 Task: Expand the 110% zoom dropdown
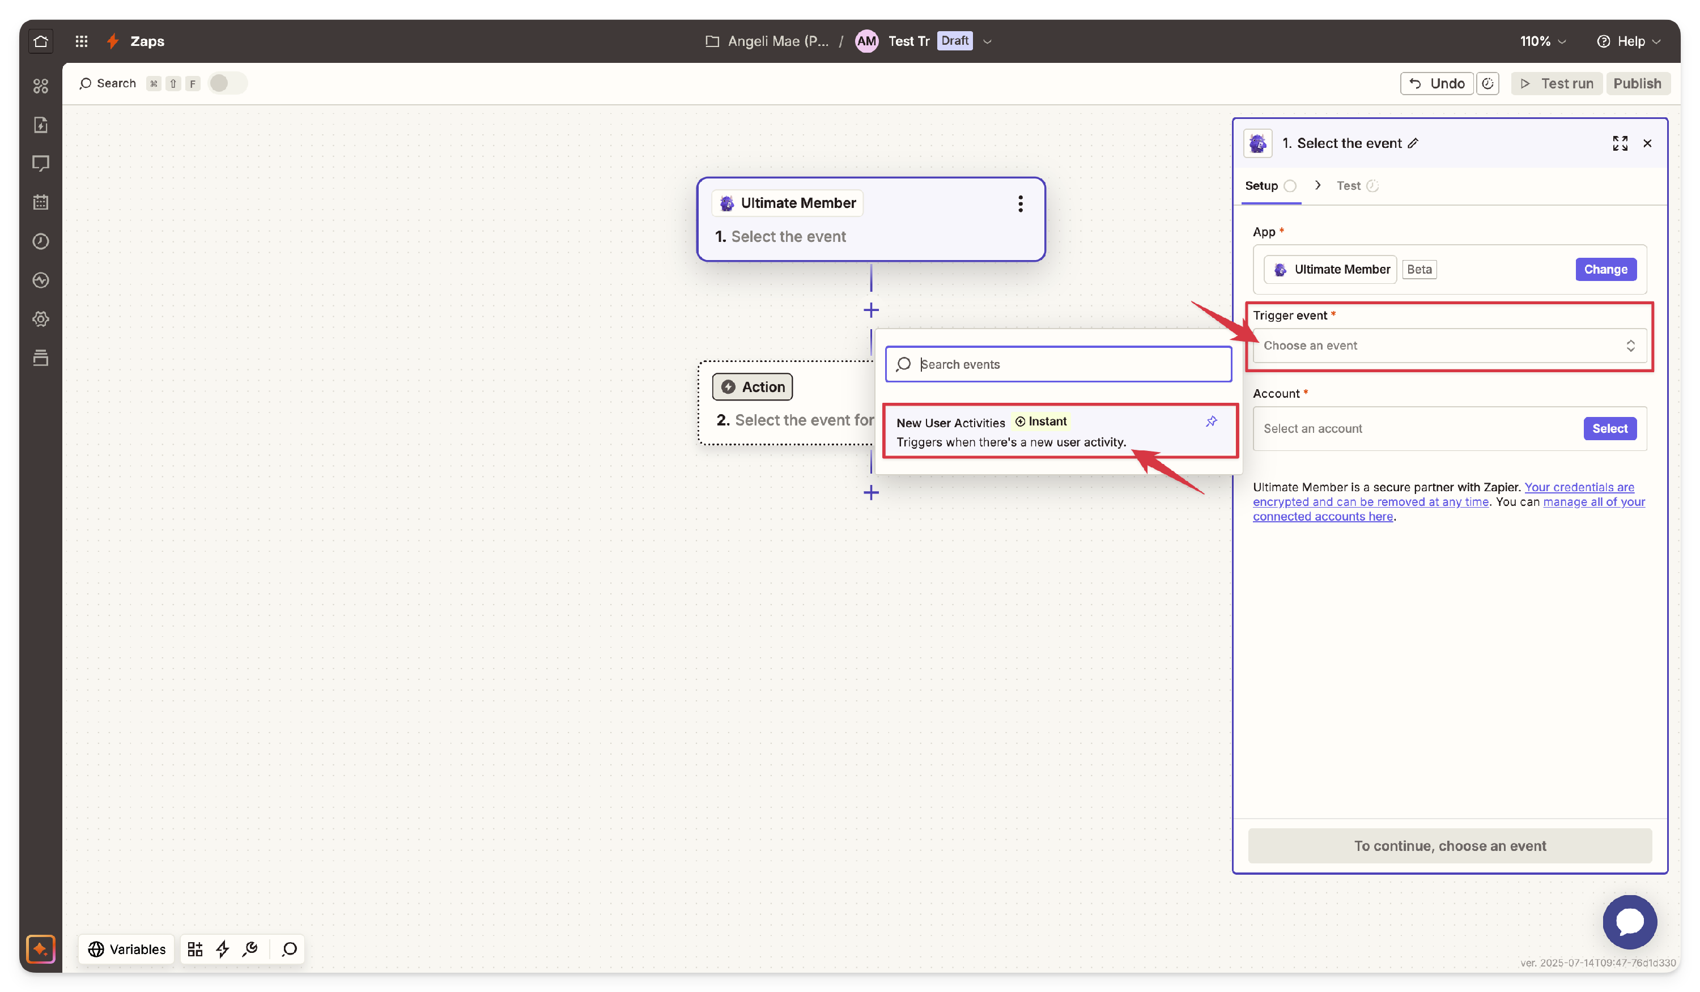point(1542,41)
